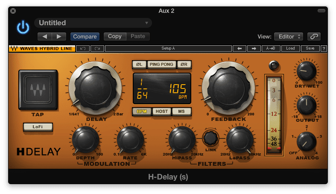Viewport: 336px width, 194px height.
Task: Select MS time mode
Action: (x=181, y=112)
